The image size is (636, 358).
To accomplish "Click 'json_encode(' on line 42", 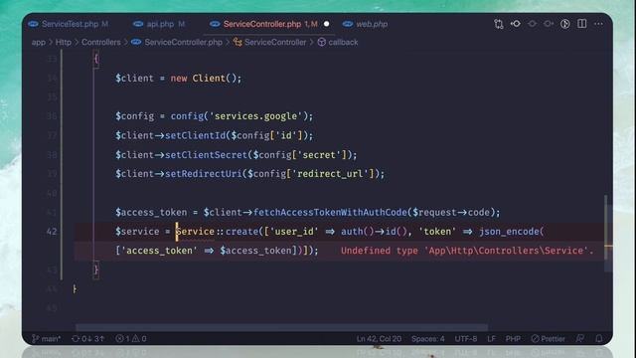I will tap(511, 232).
